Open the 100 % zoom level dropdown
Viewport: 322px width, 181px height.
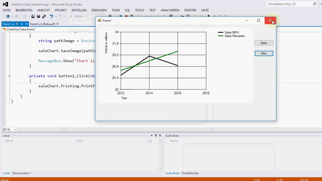coord(15,129)
